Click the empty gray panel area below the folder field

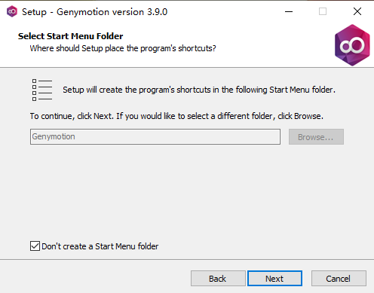pos(187,191)
